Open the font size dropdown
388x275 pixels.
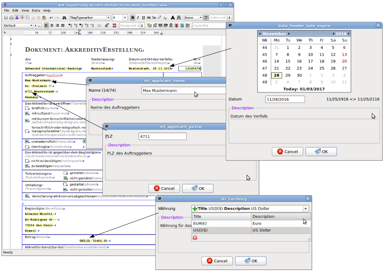tap(125, 18)
